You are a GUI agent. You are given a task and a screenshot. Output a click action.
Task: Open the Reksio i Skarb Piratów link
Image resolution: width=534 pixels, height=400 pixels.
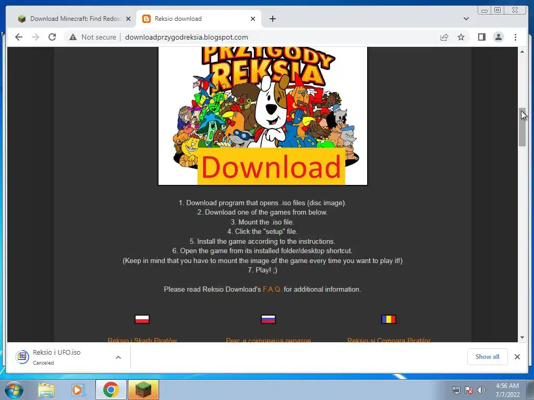coord(142,340)
